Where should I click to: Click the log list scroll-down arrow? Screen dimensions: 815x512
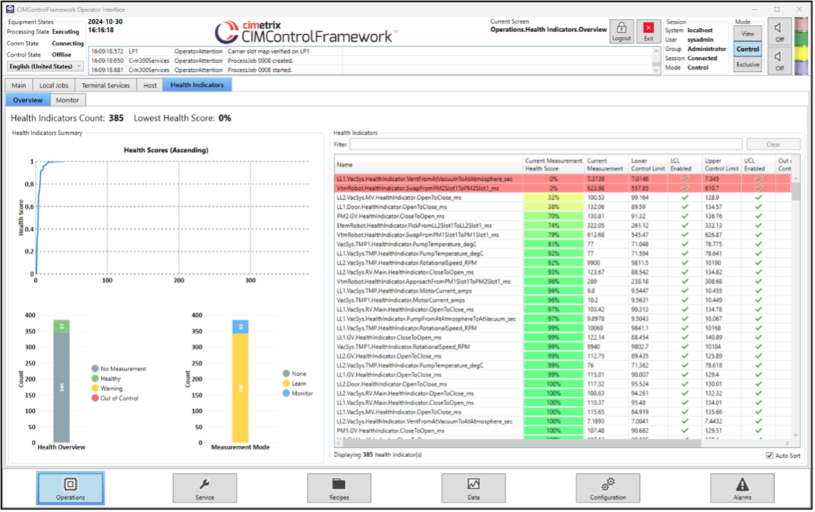tap(657, 70)
